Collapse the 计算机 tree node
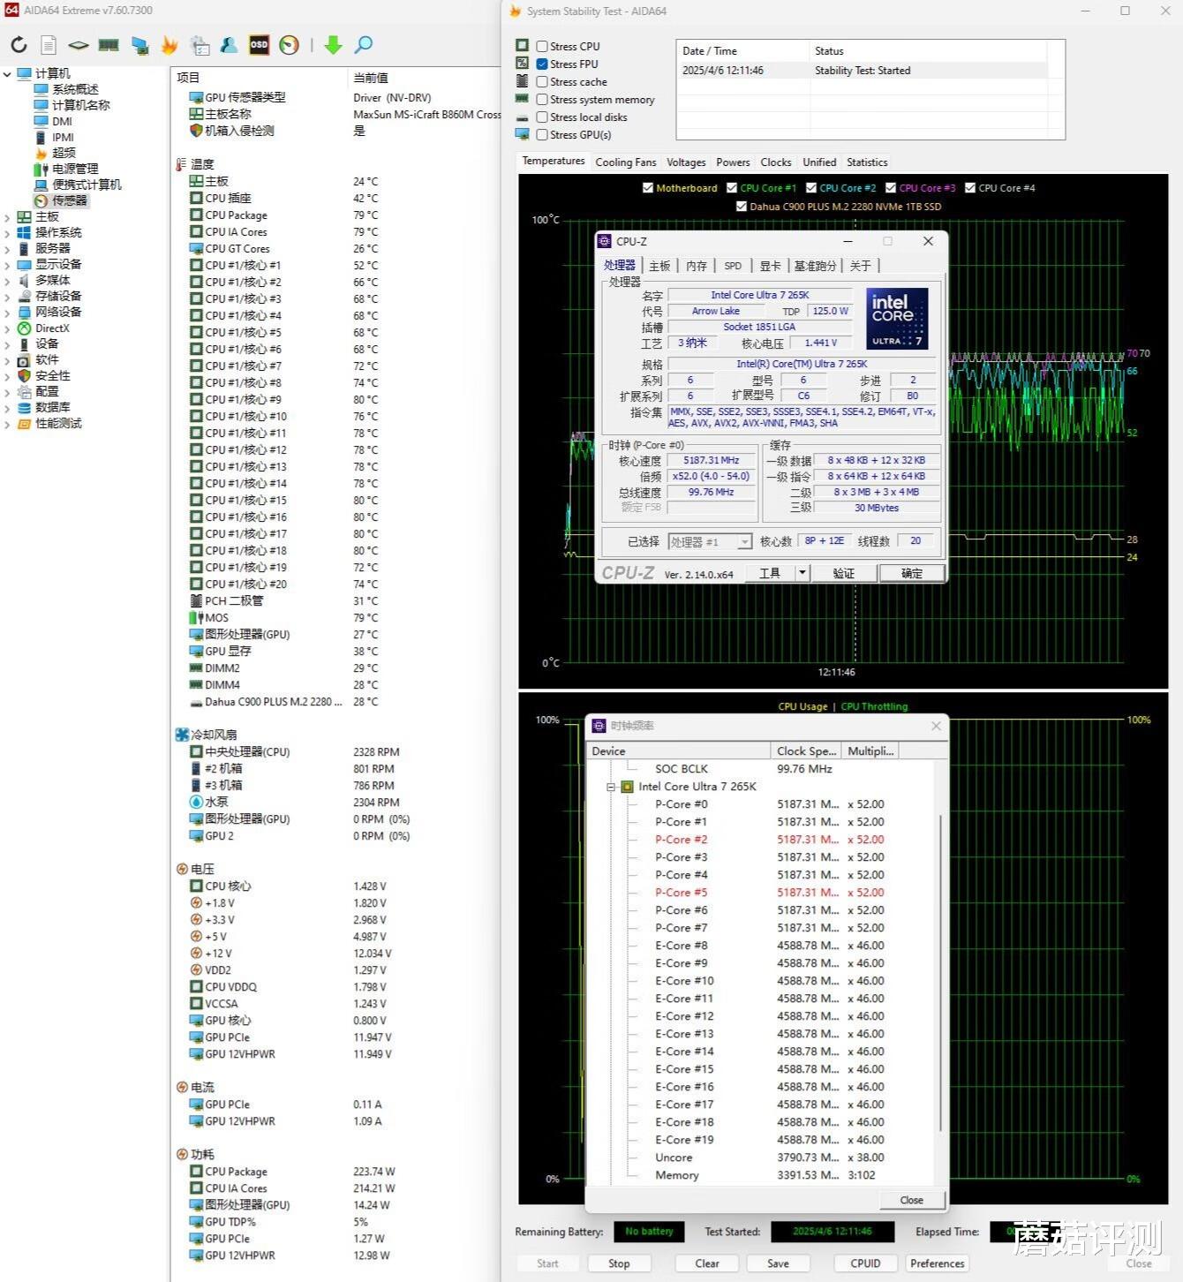The height and width of the screenshot is (1282, 1183). point(8,74)
